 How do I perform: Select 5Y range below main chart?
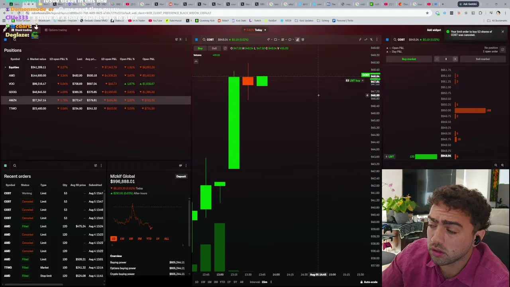(235, 282)
